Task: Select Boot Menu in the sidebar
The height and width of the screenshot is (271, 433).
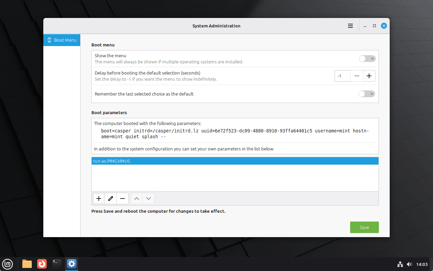Action: point(62,40)
